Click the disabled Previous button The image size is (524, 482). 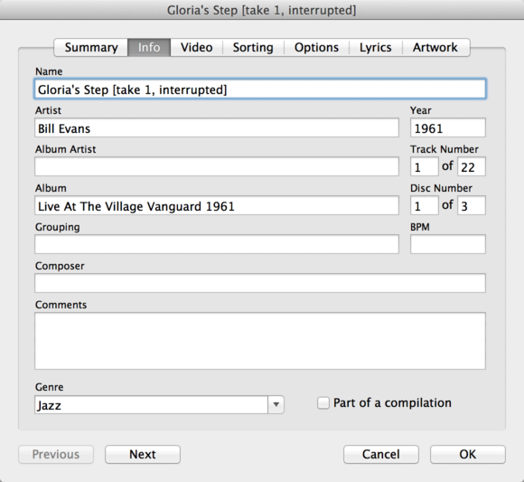(56, 454)
